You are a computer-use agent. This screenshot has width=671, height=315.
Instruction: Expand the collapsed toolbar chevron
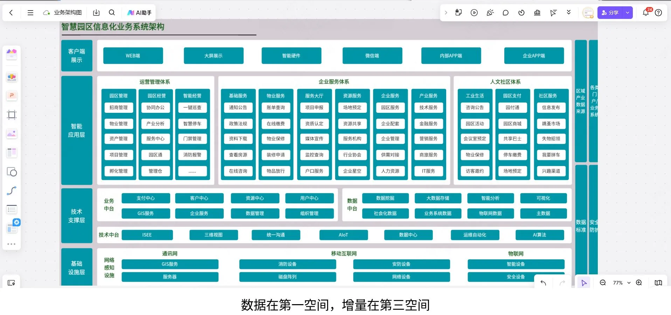coord(446,13)
